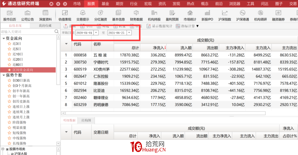Toggle favorite star for 明显放量
Image resolution: width=298 pixels, height=155 pixels.
[9, 128]
